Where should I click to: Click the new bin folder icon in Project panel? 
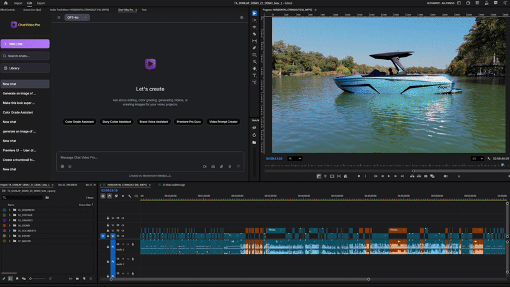tap(77, 279)
